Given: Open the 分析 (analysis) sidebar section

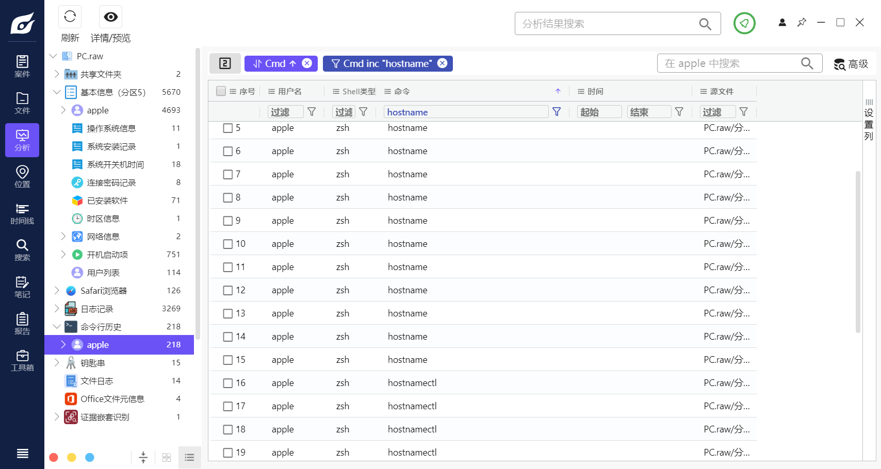Looking at the screenshot, I should point(22,140).
